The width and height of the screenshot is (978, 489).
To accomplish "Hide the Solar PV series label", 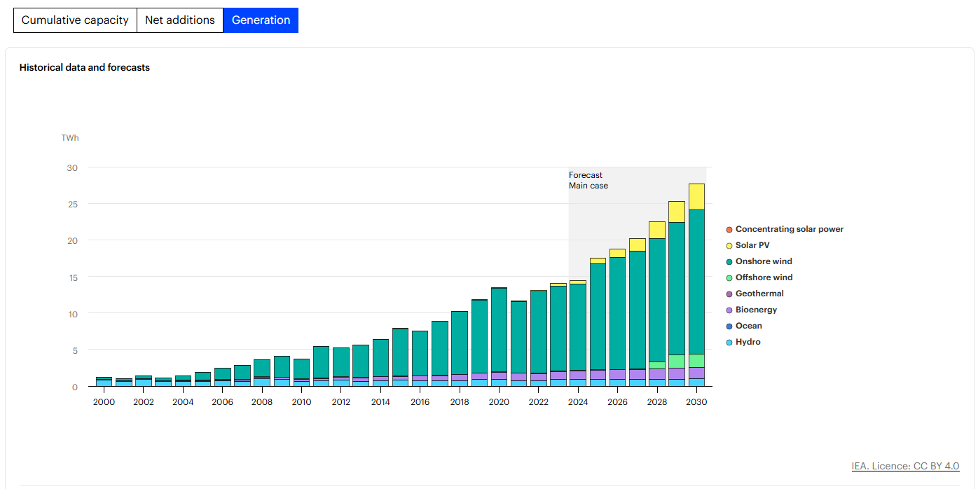I will (752, 246).
